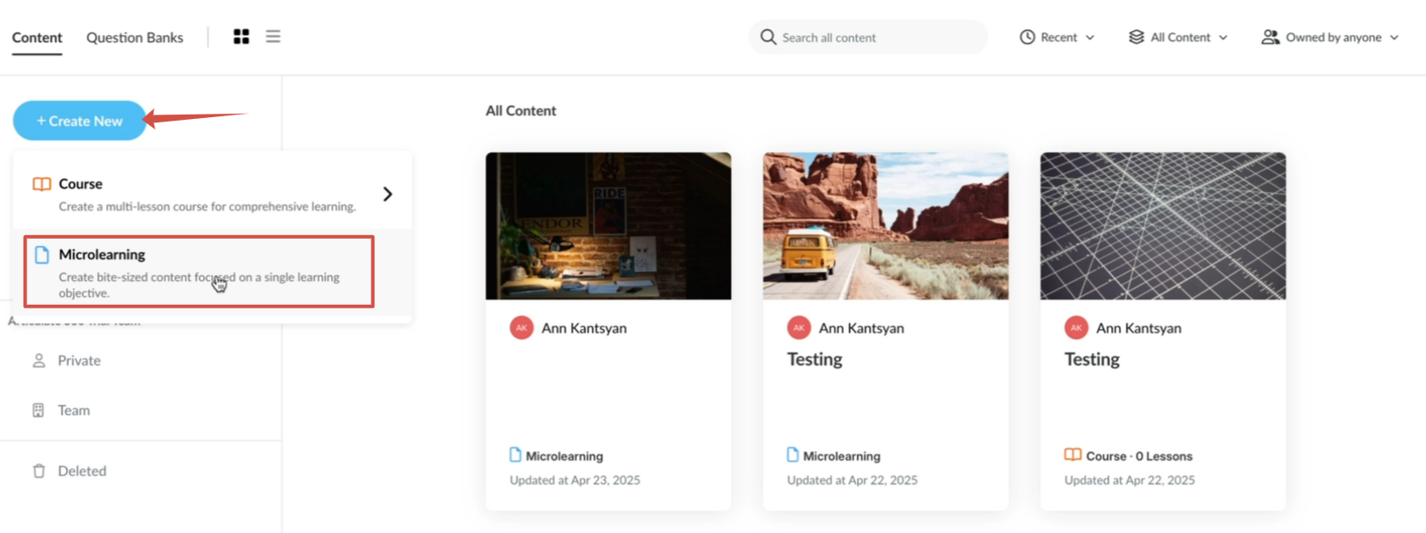The image size is (1426, 533).
Task: Open the Question Banks tab
Action: pos(134,37)
